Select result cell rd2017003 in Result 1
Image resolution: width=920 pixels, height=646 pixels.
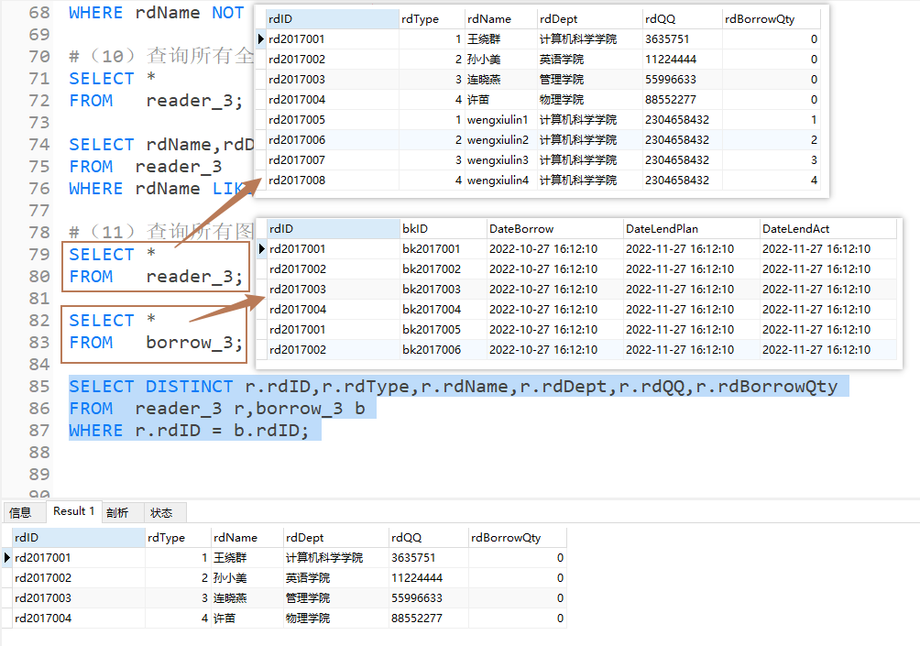coord(79,597)
